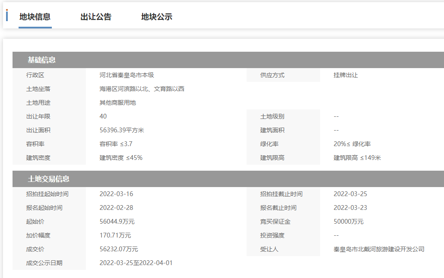
Task: Click the 建筑密度 ≤45% value
Action: click(121, 158)
